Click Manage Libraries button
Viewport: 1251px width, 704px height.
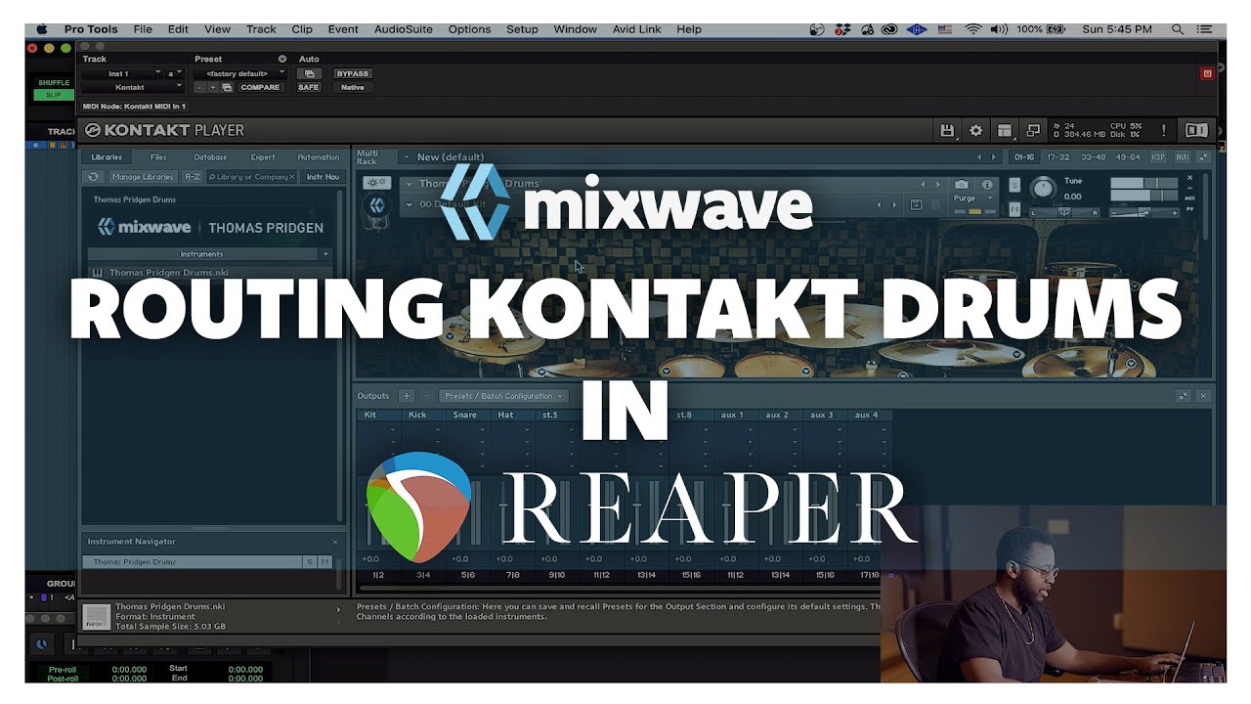click(x=143, y=177)
